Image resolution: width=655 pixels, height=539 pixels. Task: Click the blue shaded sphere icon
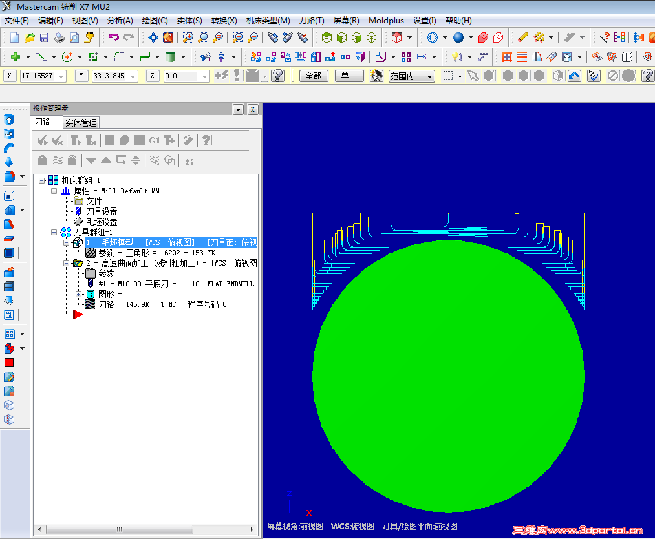(x=458, y=37)
